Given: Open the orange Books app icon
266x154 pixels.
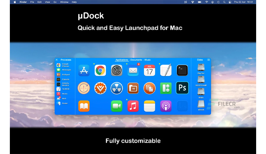Looking at the screenshot, I should 84,106.
